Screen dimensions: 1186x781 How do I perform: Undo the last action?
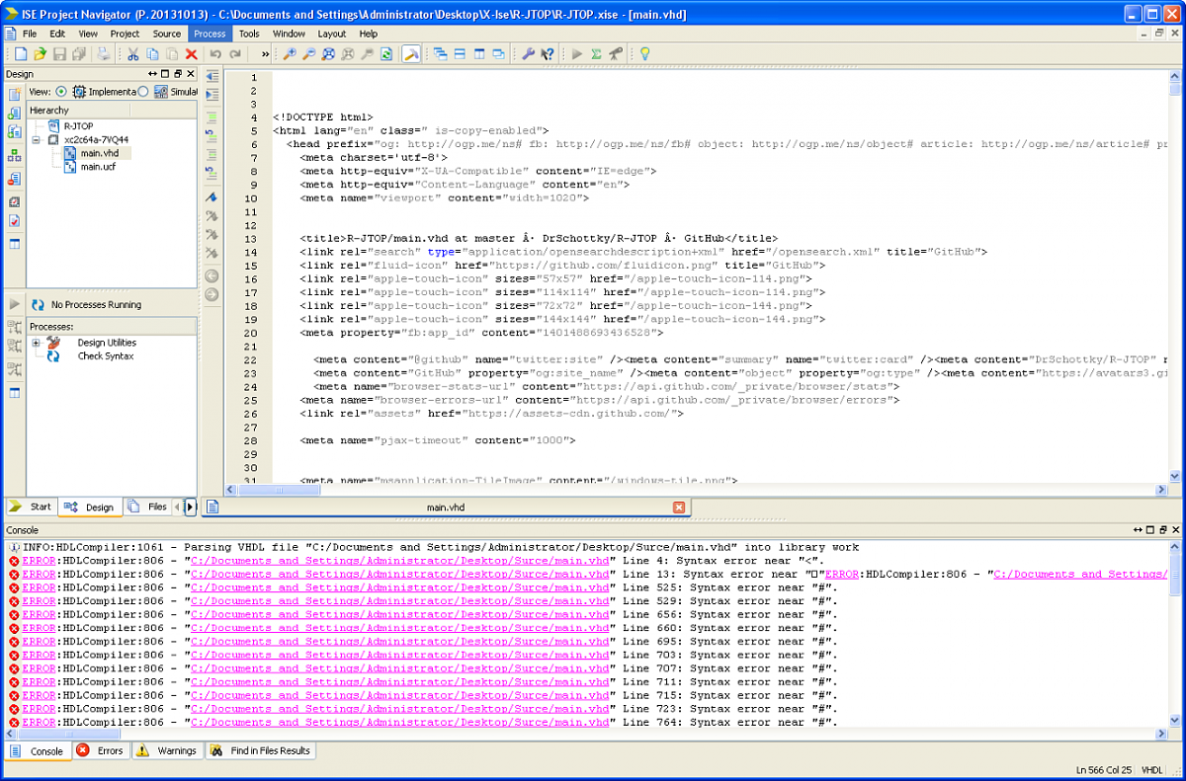[217, 54]
